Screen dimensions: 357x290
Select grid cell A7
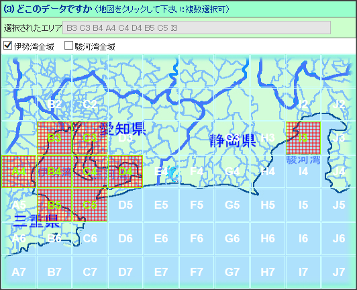tap(19, 272)
